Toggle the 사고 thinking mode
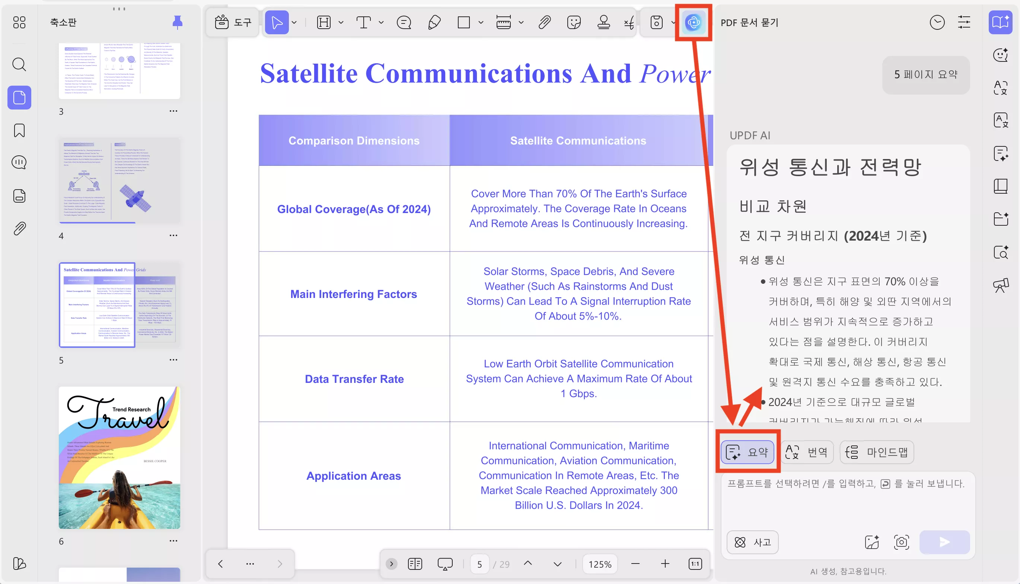This screenshot has height=584, width=1020. pos(752,542)
